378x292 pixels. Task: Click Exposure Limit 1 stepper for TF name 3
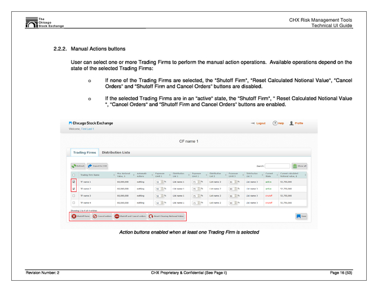point(162,196)
